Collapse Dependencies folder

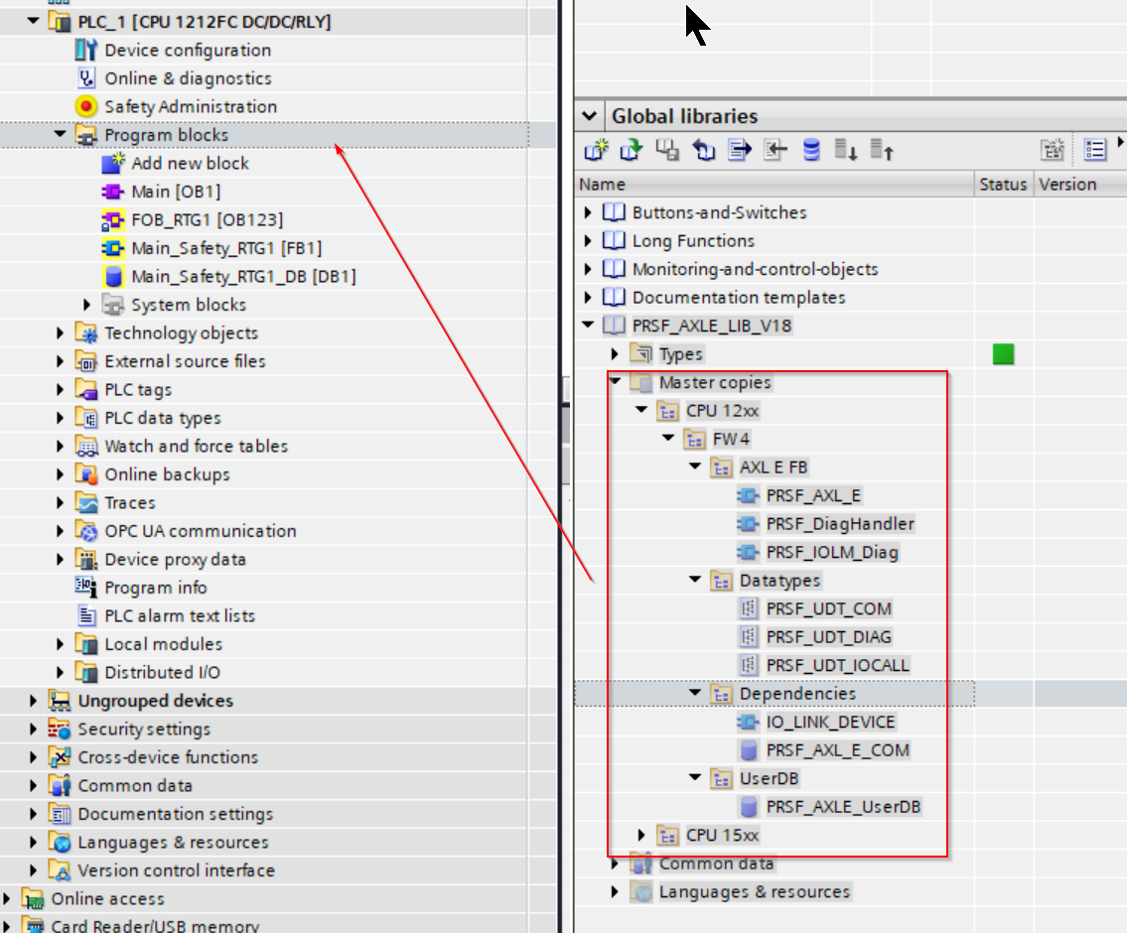(695, 693)
